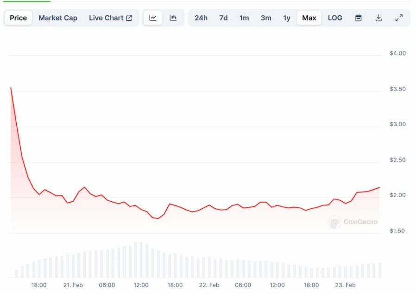The image size is (417, 294).
Task: Select the Price tab
Action: (19, 18)
